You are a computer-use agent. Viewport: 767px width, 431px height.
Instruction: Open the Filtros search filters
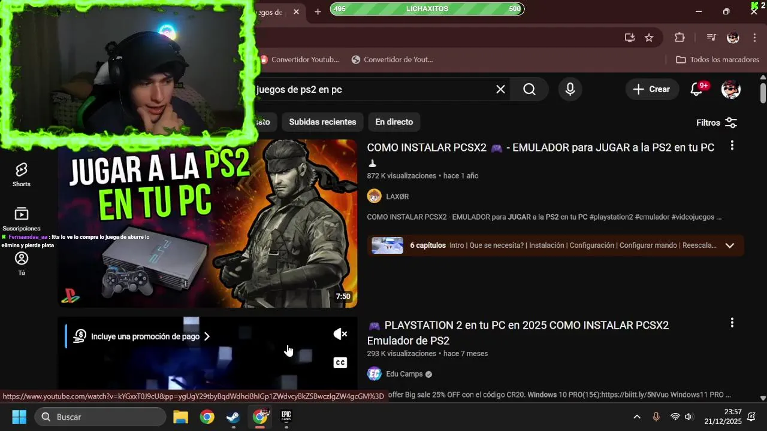coord(717,123)
